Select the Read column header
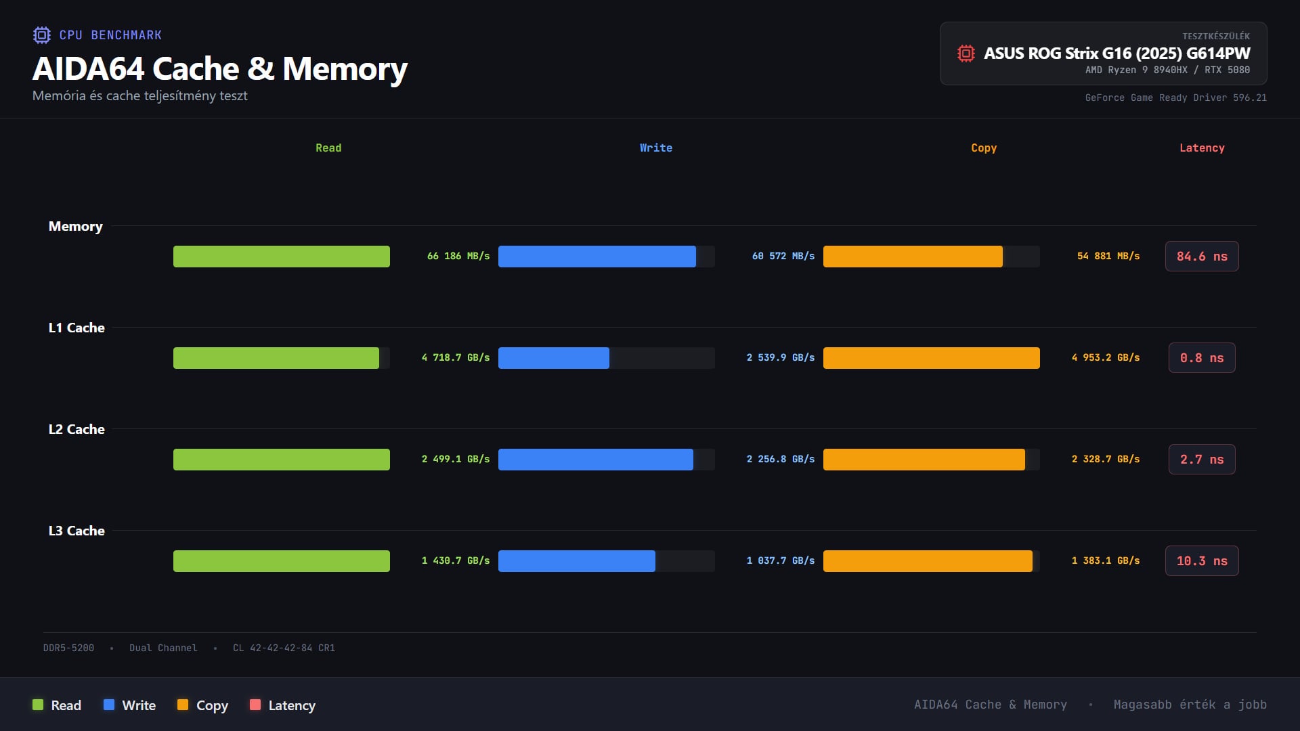The width and height of the screenshot is (1300, 731). [328, 148]
